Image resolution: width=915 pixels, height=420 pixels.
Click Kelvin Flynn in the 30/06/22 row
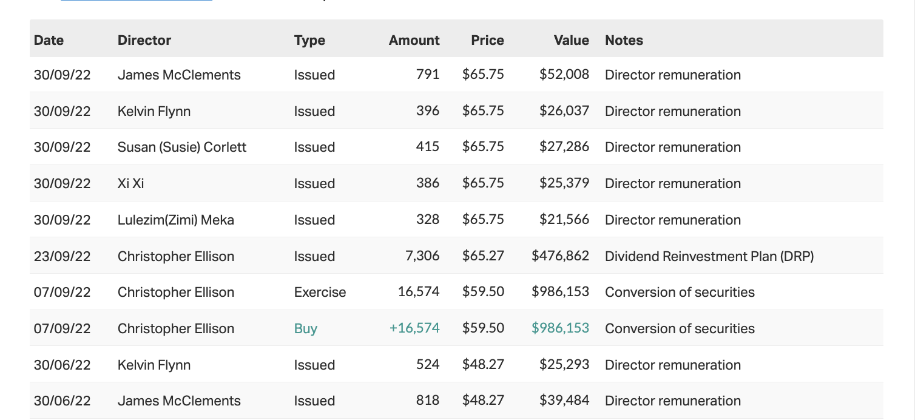tap(154, 365)
